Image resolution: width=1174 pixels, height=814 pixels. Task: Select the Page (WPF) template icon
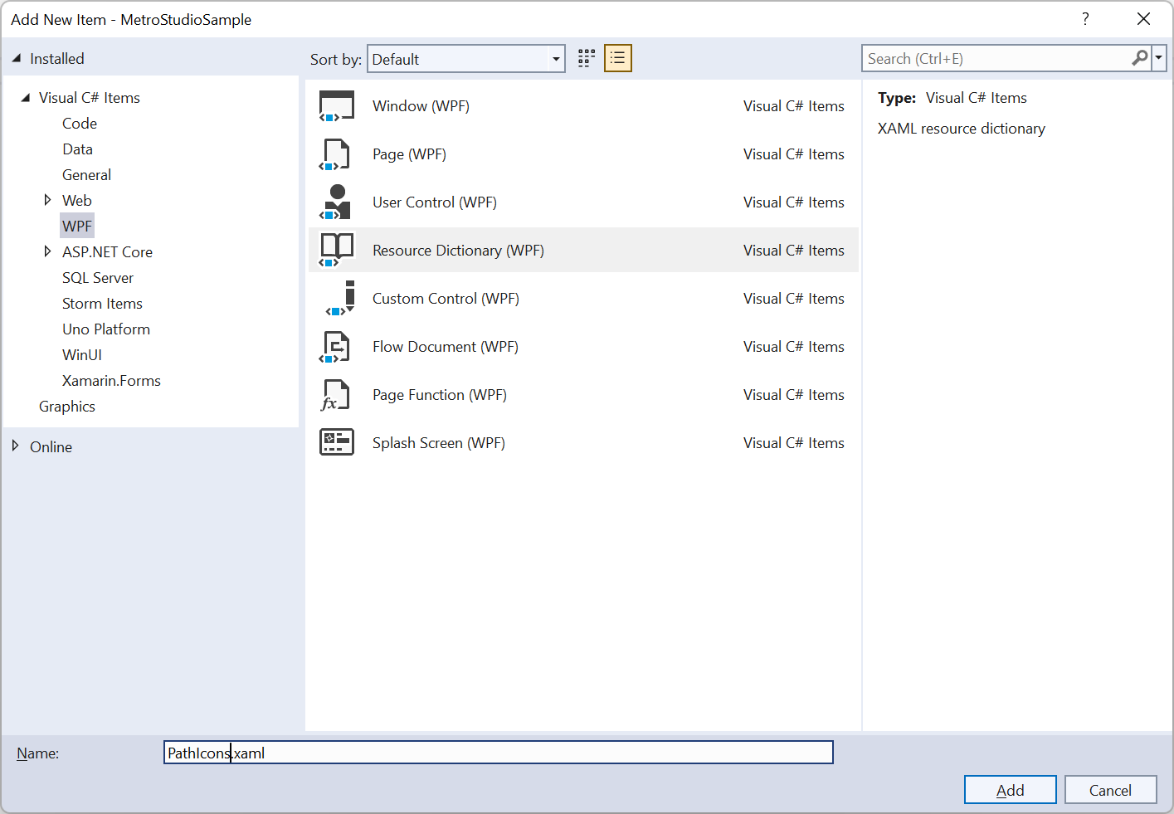pos(336,154)
